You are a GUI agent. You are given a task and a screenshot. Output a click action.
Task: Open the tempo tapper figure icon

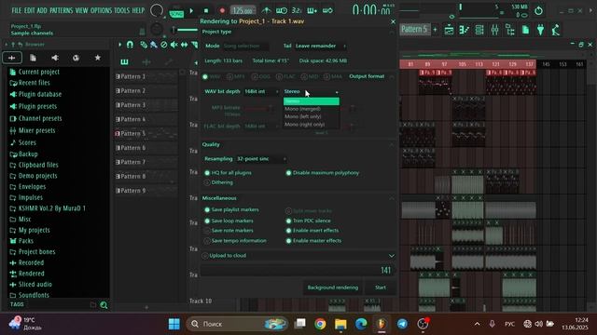[556, 30]
